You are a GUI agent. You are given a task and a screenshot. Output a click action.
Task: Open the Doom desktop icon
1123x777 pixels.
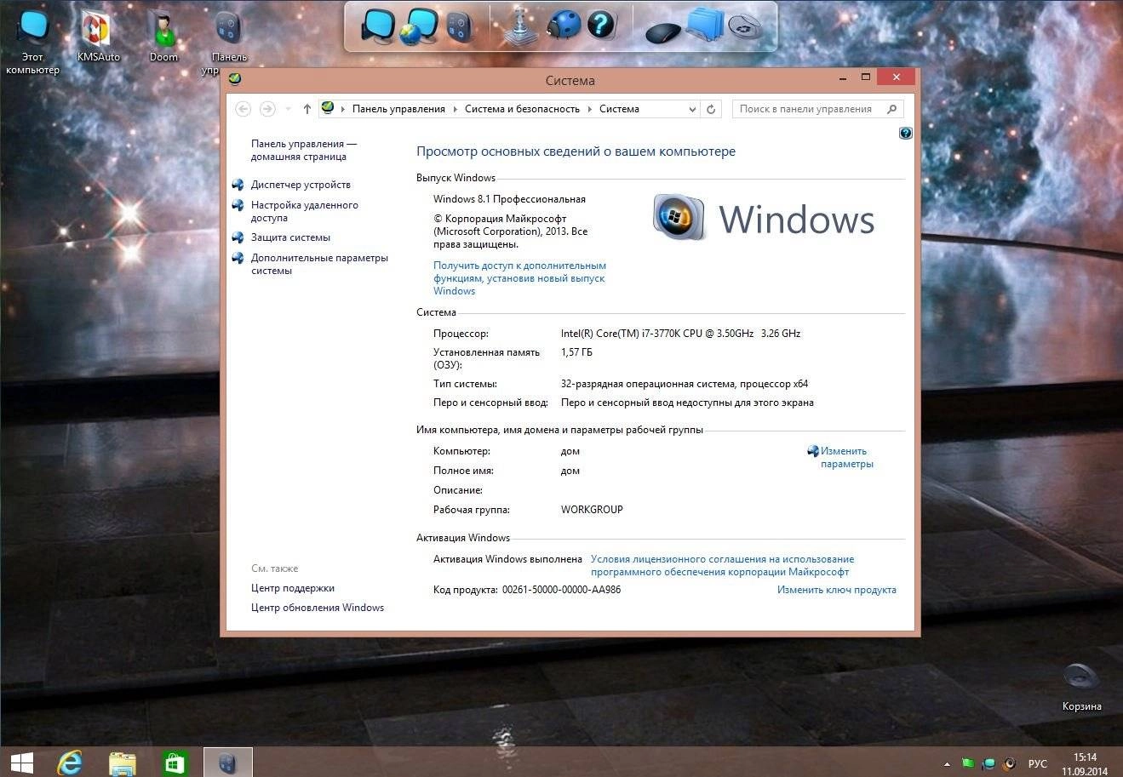[x=163, y=37]
